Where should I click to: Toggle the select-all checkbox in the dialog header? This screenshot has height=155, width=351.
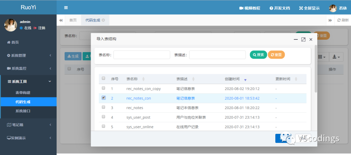coord(103,78)
